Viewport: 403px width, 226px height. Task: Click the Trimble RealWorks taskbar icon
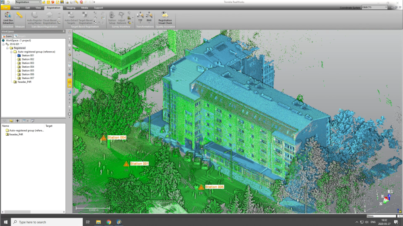coord(119,222)
